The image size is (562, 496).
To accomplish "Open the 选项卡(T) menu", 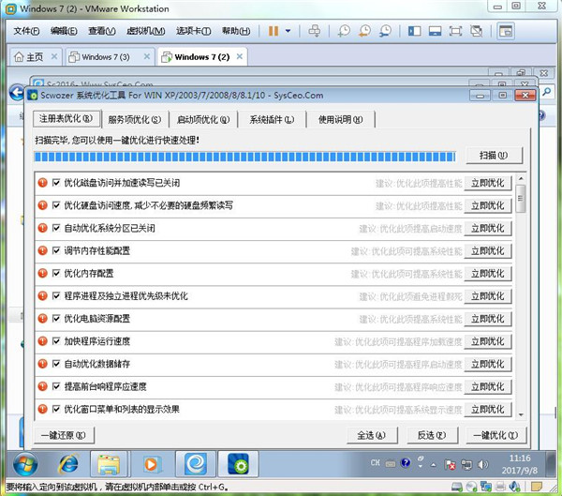I will click(194, 31).
